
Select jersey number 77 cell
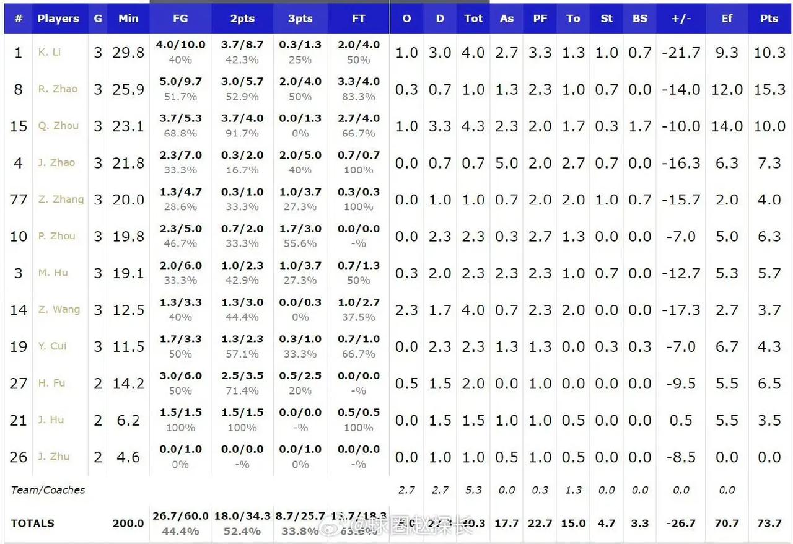[x=18, y=200]
